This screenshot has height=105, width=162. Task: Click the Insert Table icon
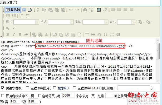[87, 34]
